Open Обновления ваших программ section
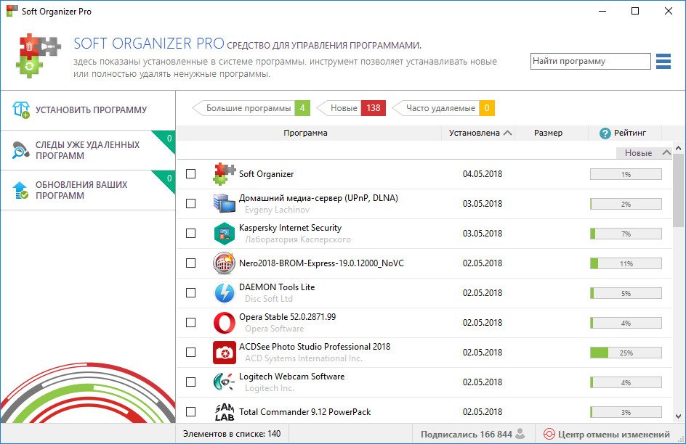The width and height of the screenshot is (686, 444). 88,190
